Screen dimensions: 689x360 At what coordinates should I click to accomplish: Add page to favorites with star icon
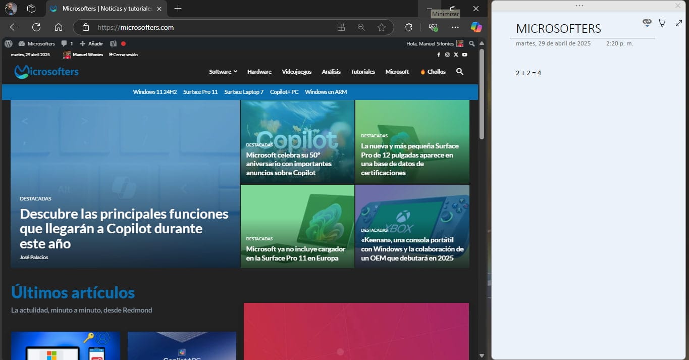382,27
